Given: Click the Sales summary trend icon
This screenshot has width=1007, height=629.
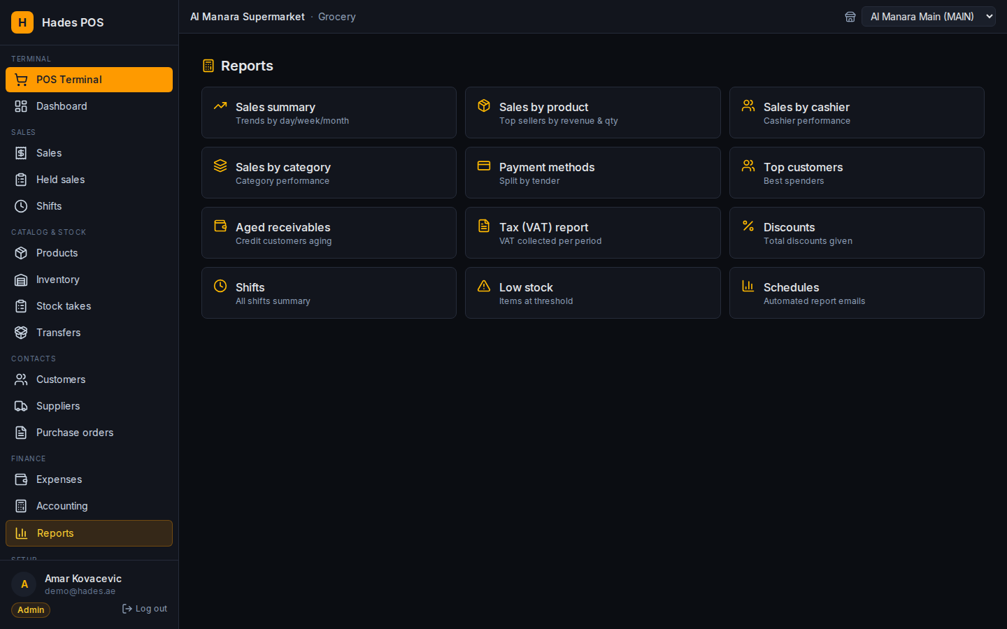Looking at the screenshot, I should tap(220, 106).
